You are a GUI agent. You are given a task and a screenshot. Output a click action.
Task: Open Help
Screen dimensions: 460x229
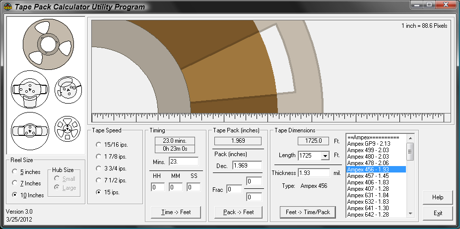(x=438, y=197)
